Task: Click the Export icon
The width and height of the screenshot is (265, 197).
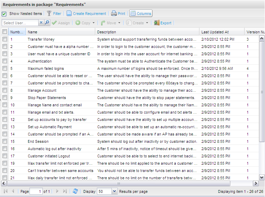Action: tap(157, 23)
